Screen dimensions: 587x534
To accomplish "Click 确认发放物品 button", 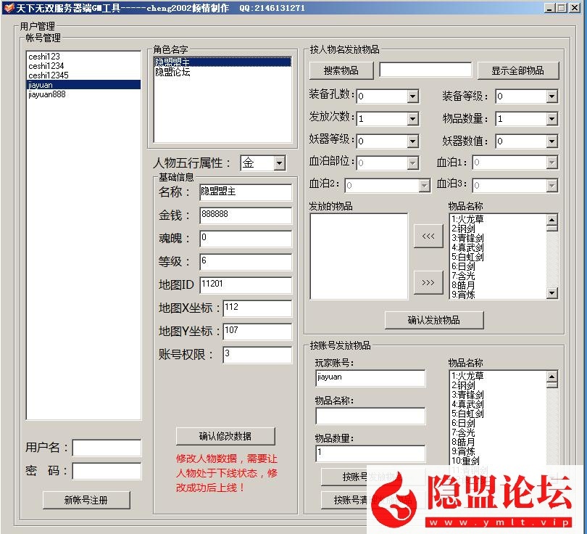I will [x=434, y=320].
